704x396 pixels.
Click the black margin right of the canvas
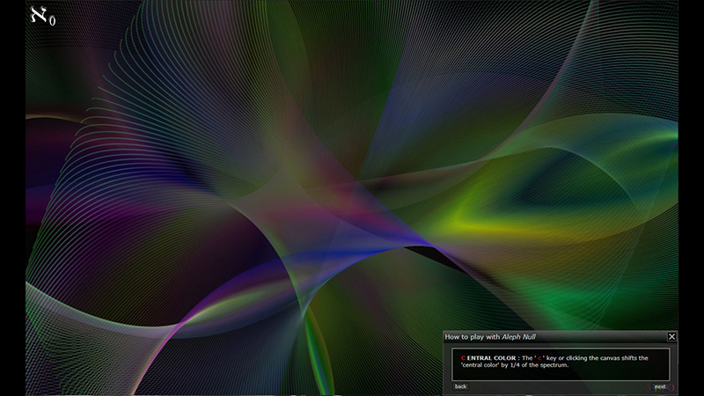pos(691,198)
